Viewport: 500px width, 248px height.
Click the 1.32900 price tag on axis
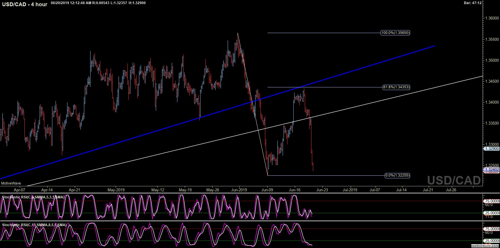point(491,149)
